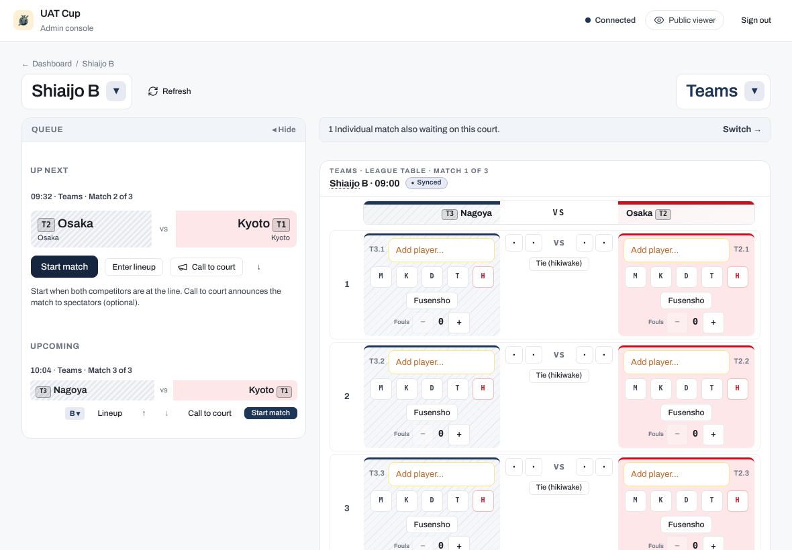Score Do (D) for T2.2
Image resolution: width=792 pixels, height=550 pixels.
click(x=687, y=388)
